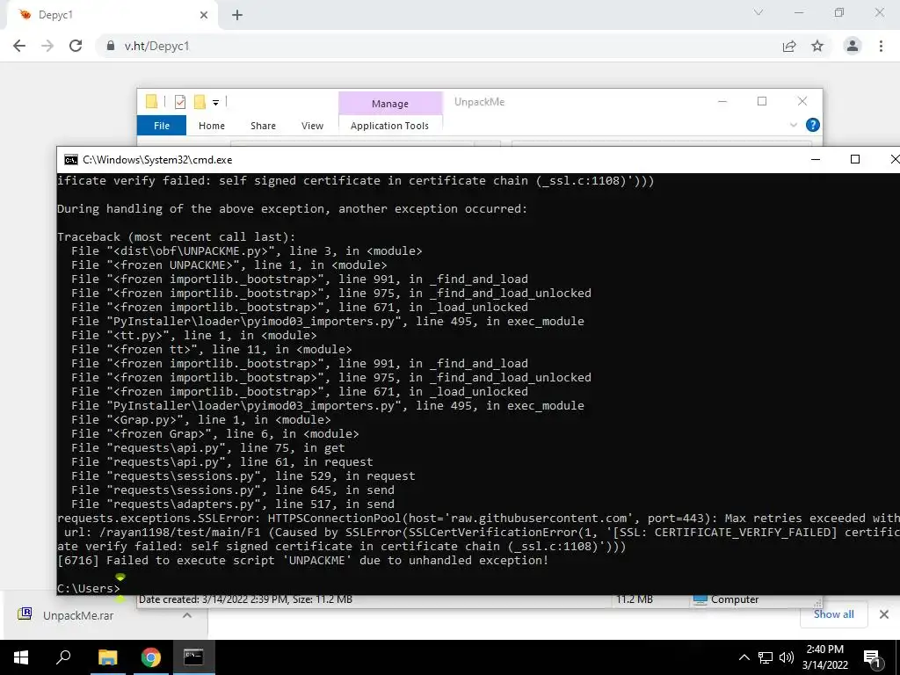Screen dimensions: 900x675
Task: Open the volume tray icon
Action: tap(787, 657)
